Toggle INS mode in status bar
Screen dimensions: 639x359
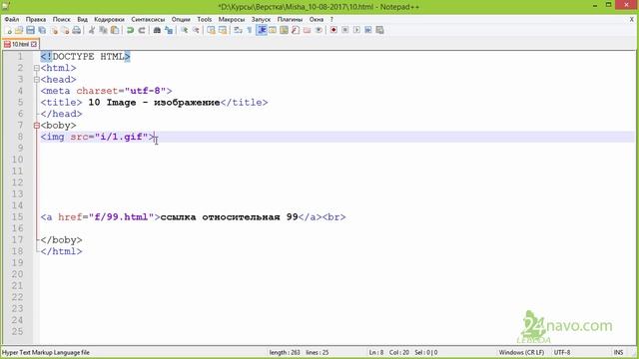click(618, 352)
